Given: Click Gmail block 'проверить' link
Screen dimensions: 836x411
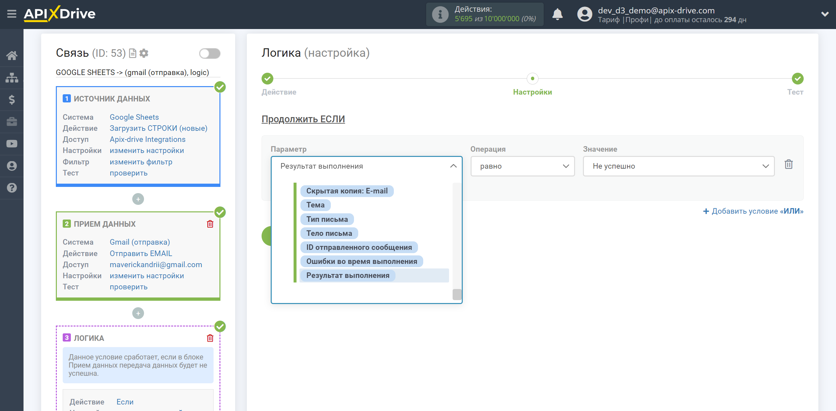Looking at the screenshot, I should [128, 287].
